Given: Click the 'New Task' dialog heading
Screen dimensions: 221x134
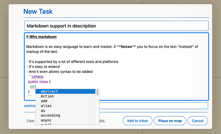Looking at the screenshot, I should coord(38,11).
